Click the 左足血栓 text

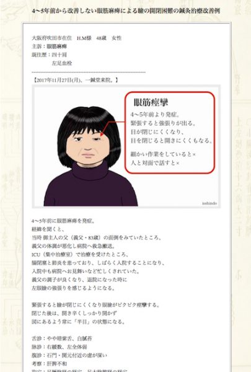[62, 63]
